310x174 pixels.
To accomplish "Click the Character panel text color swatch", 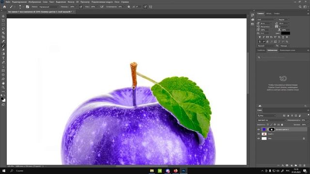I will 285,33.
